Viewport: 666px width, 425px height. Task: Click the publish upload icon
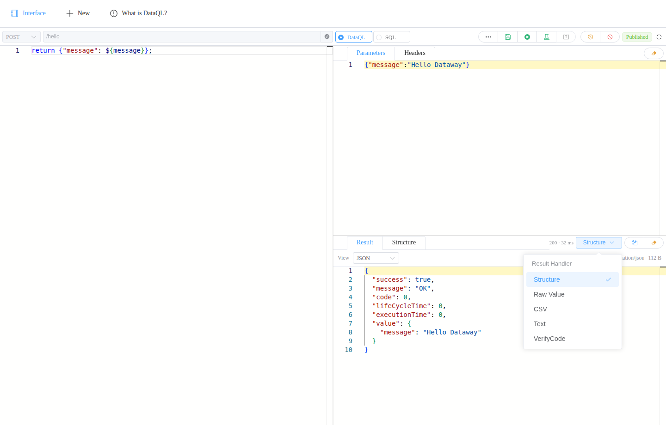point(566,37)
